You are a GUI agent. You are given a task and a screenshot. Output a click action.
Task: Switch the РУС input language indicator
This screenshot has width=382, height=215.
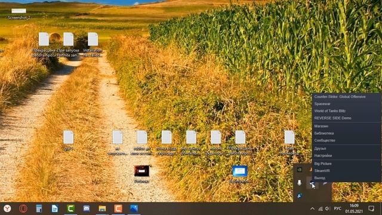click(337, 208)
